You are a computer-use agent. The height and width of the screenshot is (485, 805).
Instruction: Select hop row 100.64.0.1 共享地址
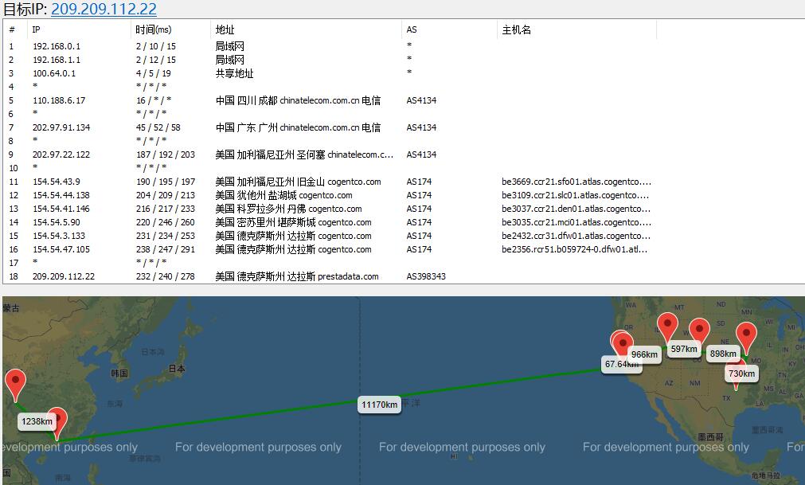pyautogui.click(x=330, y=73)
